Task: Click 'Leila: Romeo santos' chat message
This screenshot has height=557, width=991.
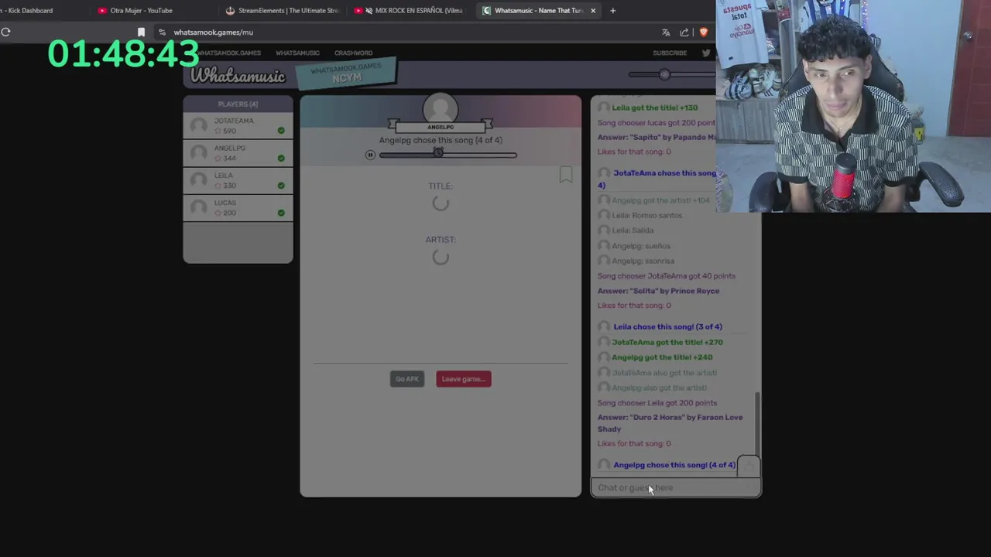Action: 647,215
